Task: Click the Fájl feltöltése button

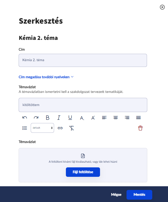Action: (83, 172)
